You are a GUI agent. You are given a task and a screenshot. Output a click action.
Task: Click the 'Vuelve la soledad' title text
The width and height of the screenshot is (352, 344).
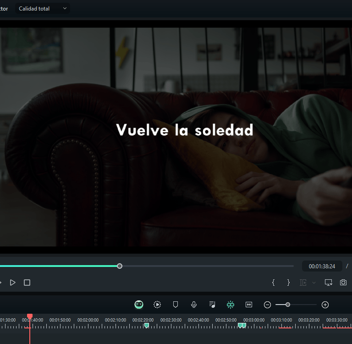coord(185,130)
